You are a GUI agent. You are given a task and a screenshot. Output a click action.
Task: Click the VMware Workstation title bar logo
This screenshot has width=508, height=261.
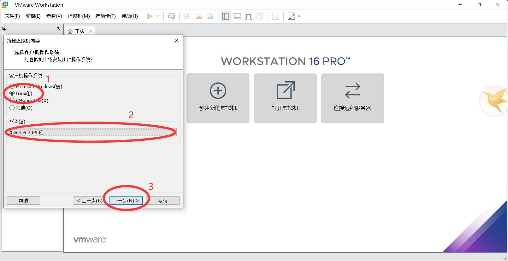5,5
